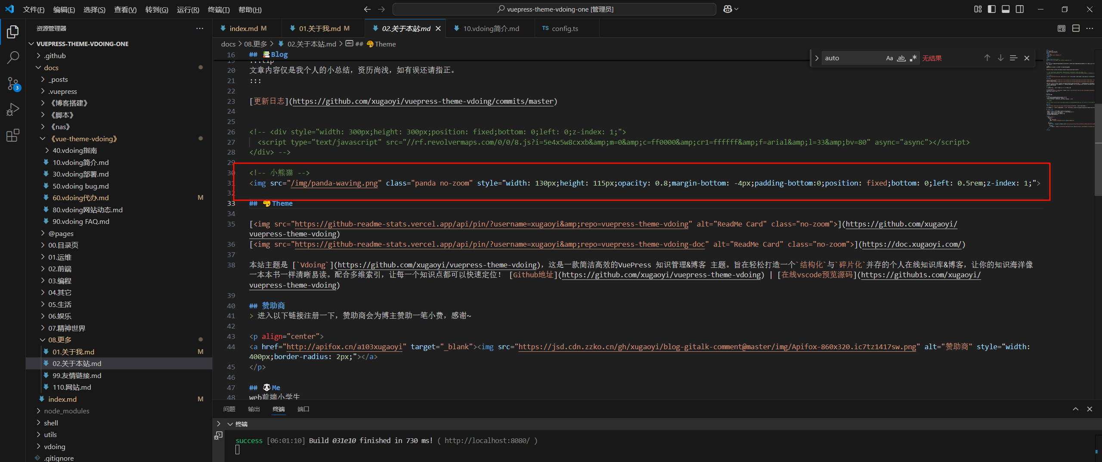This screenshot has width=1102, height=462.
Task: Open the Explorer view icon
Action: click(13, 31)
